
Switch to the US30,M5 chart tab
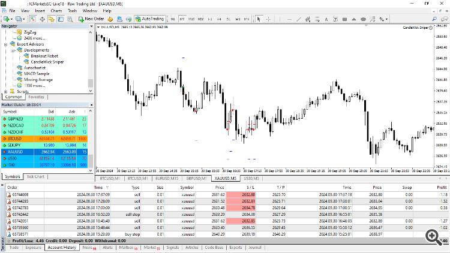click(251, 179)
